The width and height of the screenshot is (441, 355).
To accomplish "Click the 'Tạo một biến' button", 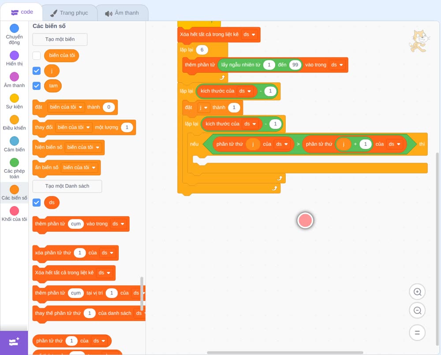I will (60, 39).
